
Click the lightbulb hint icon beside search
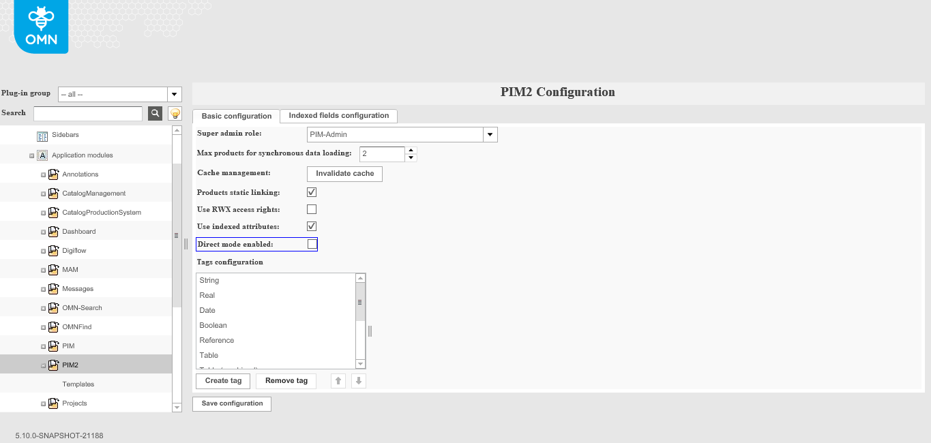175,112
